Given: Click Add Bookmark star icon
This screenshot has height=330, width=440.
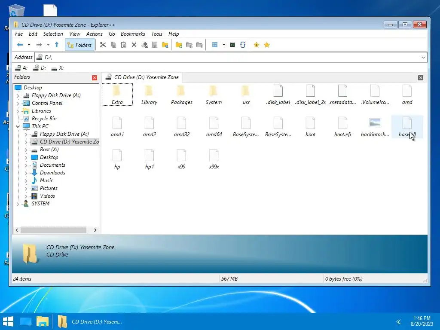Looking at the screenshot, I should coord(256,45).
